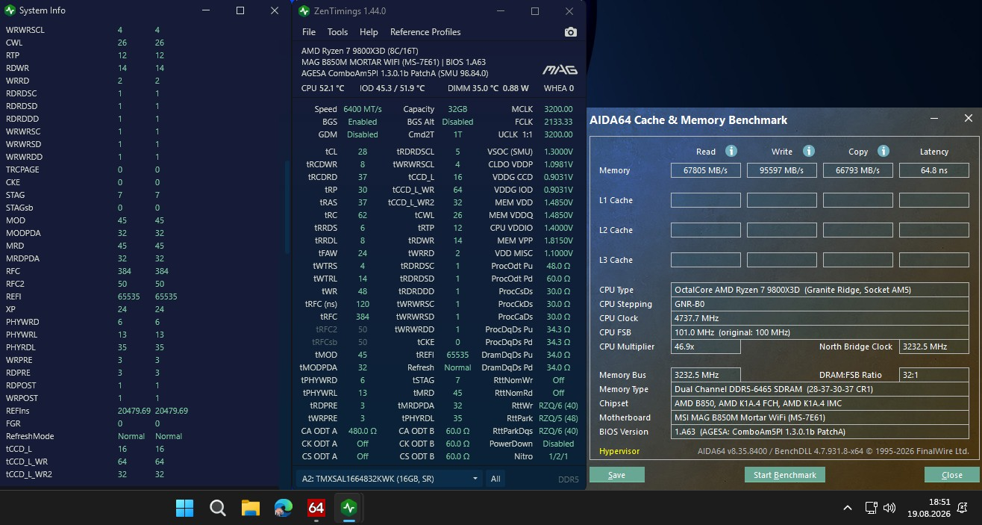Open network status tray icon
This screenshot has width=982, height=525.
point(870,508)
